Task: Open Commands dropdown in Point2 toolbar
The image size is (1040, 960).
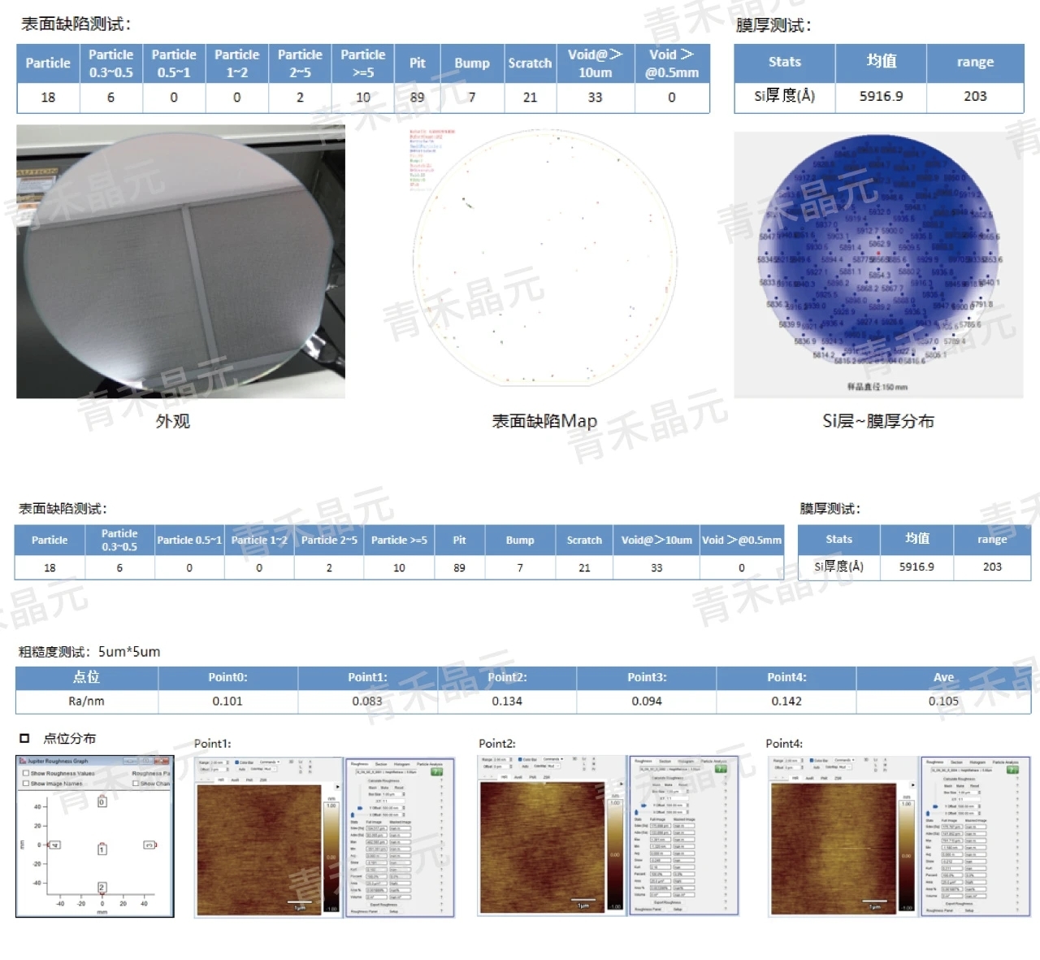Action: (x=552, y=759)
